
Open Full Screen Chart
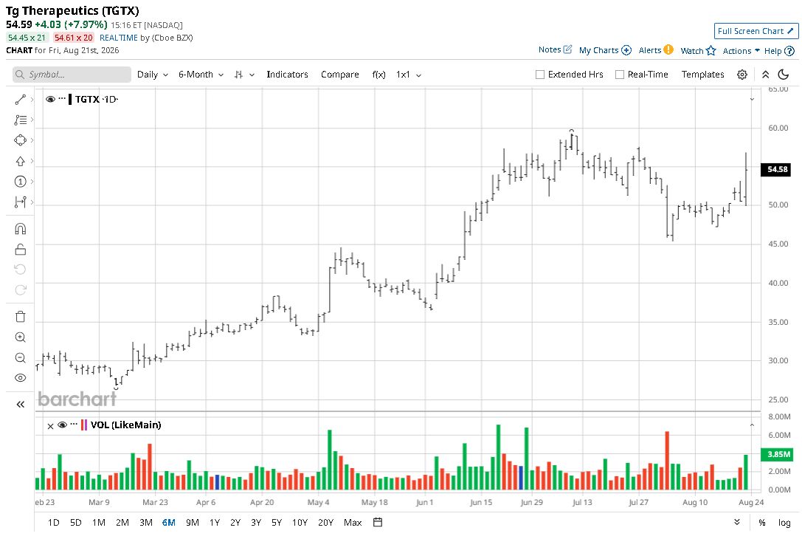coord(756,31)
